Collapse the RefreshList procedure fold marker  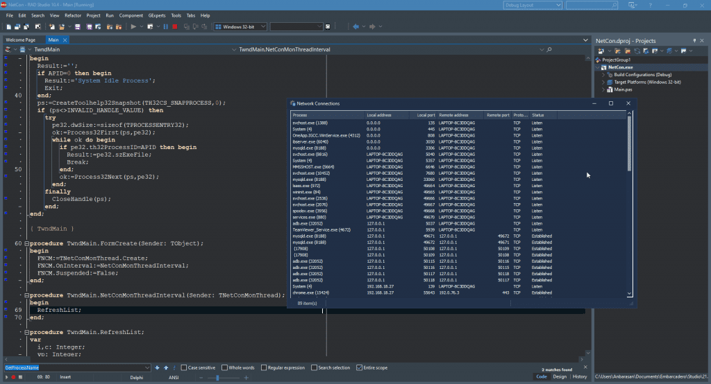(x=27, y=333)
